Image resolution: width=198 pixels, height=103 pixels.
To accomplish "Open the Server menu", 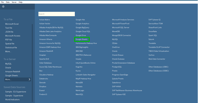I will click(14, 2).
